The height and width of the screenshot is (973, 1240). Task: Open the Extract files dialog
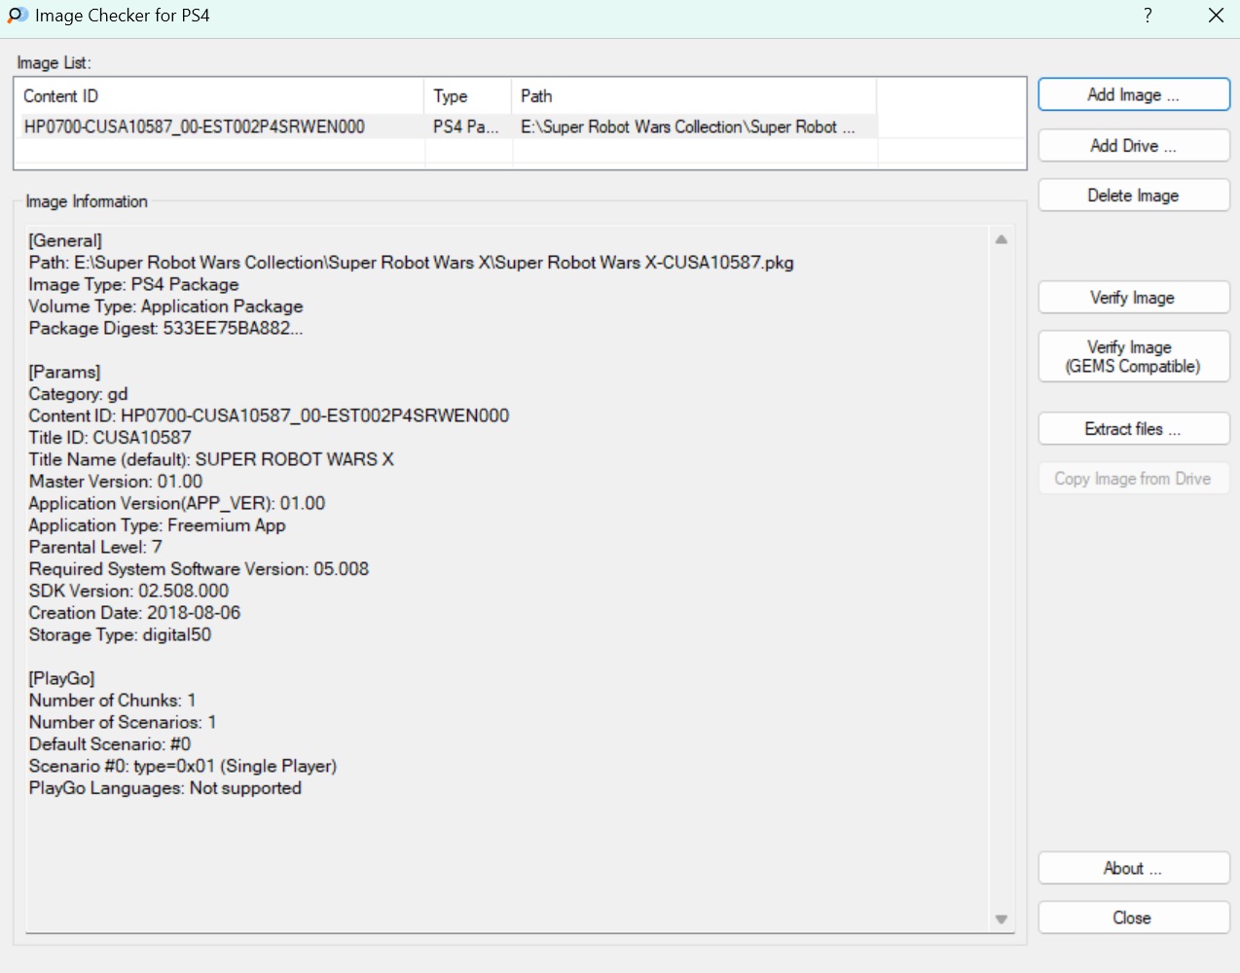(x=1133, y=429)
